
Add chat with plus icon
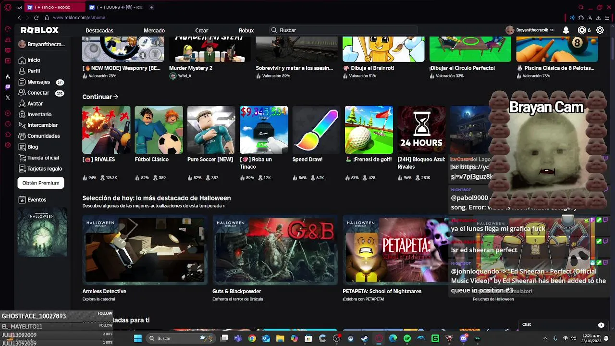tap(601, 325)
